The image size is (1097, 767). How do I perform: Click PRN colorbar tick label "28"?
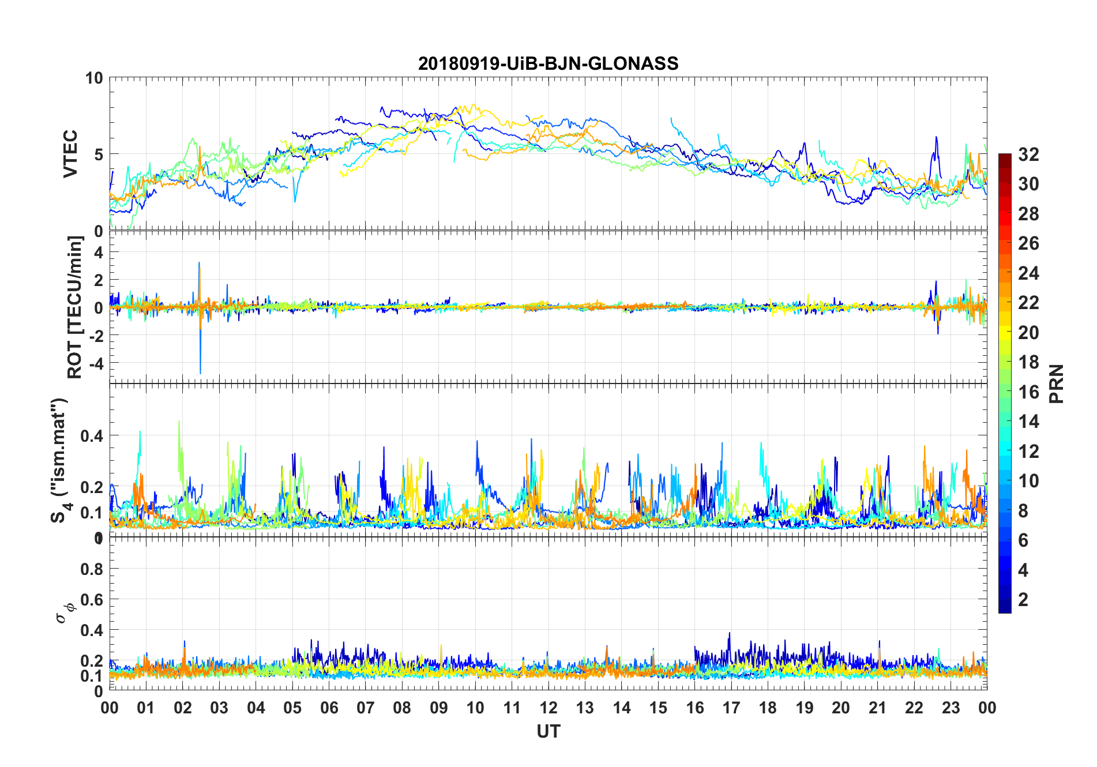1028,213
